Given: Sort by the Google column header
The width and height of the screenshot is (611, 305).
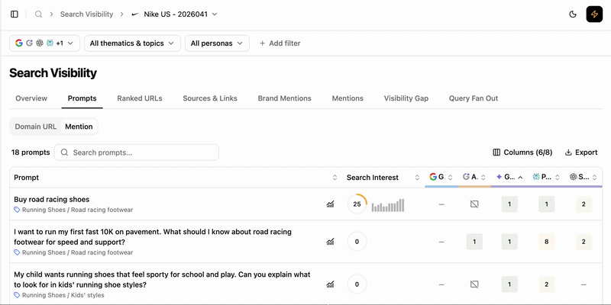Looking at the screenshot, I should click(441, 178).
